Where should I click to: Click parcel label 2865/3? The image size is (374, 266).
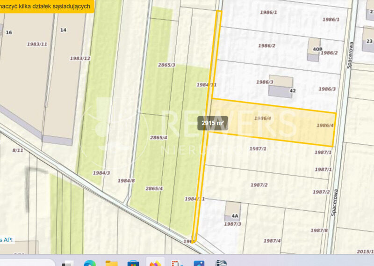(166, 65)
